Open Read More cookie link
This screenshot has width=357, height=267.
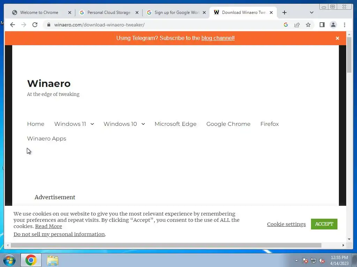click(x=48, y=226)
